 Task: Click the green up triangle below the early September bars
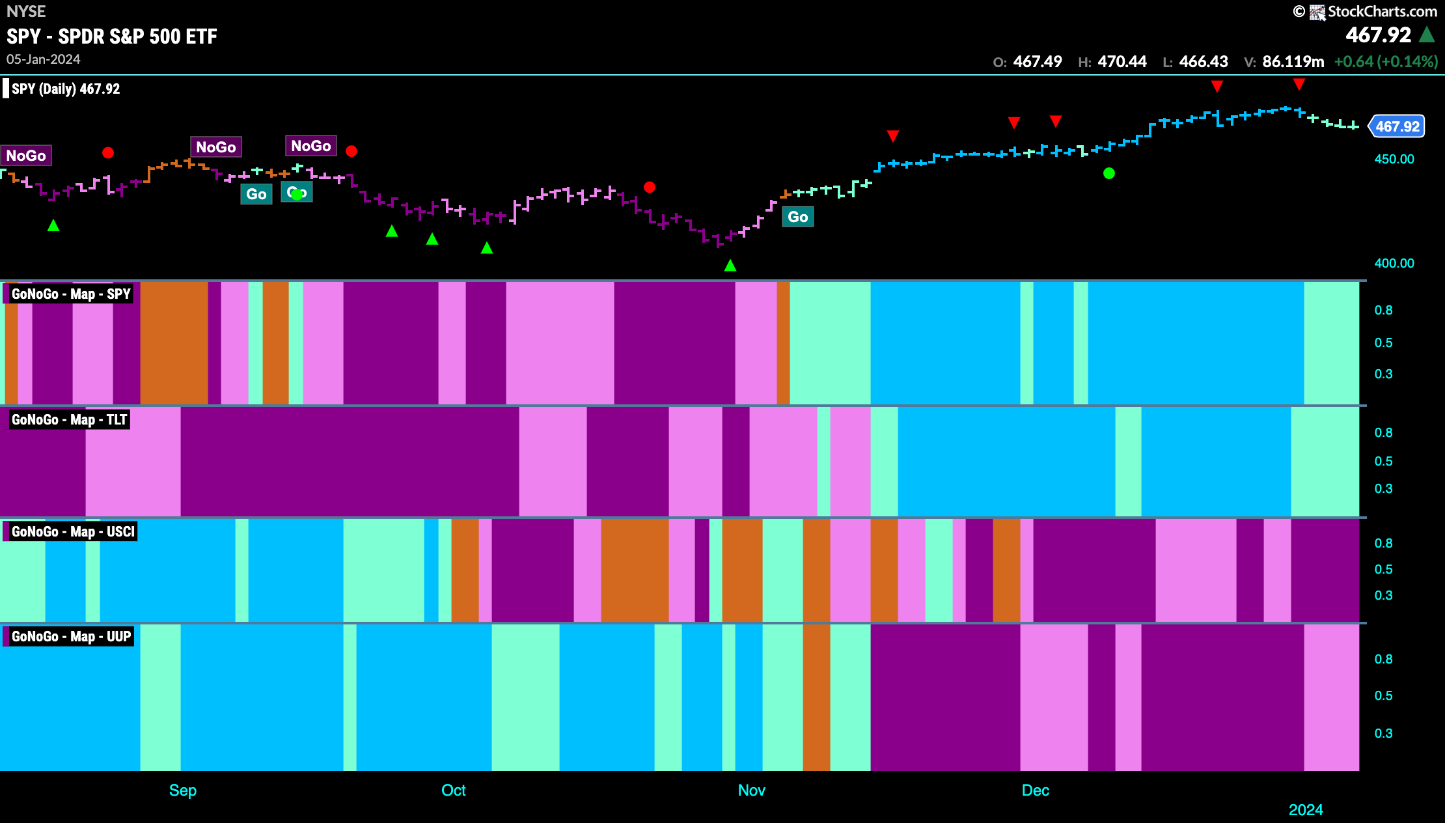point(53,225)
